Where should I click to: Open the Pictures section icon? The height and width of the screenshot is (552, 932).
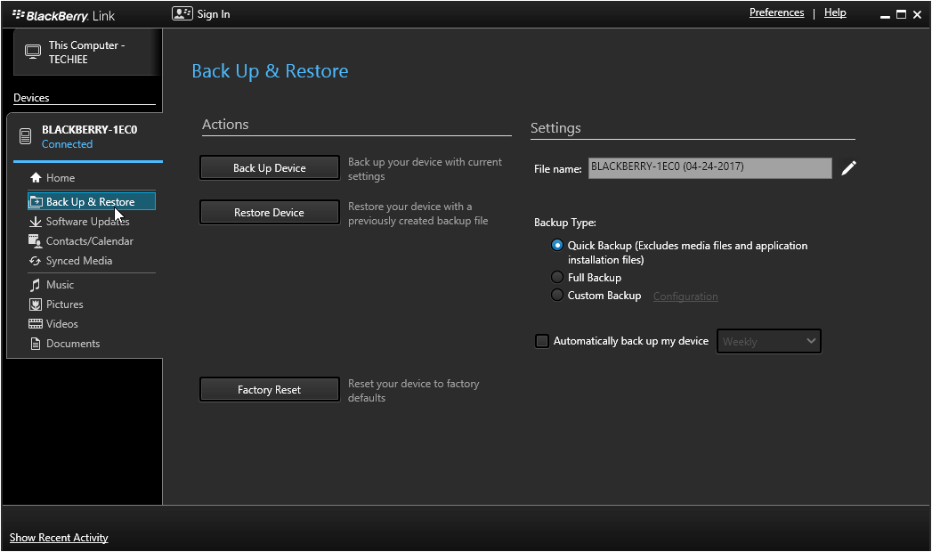pos(35,304)
